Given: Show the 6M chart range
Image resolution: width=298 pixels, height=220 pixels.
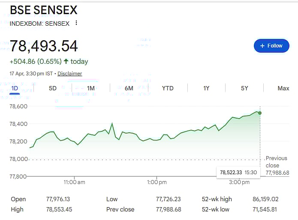Looking at the screenshot, I should (x=129, y=88).
